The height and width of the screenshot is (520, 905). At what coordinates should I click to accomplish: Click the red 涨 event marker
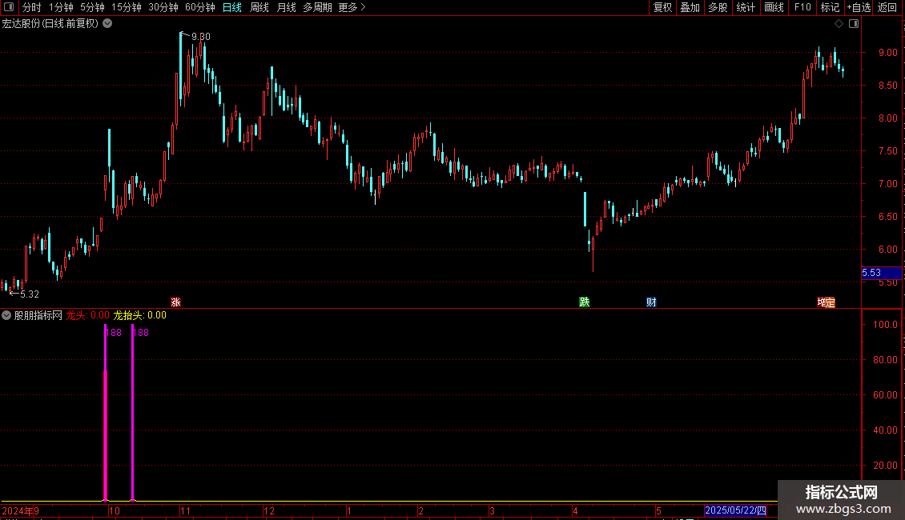(x=176, y=302)
